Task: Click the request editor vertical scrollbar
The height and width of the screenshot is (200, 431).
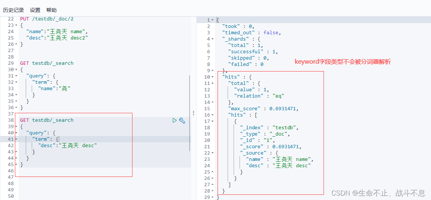Action: [x=190, y=112]
